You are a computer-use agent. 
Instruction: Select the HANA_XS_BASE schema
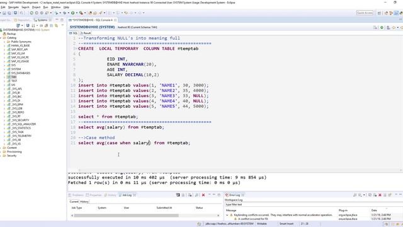pos(20,45)
